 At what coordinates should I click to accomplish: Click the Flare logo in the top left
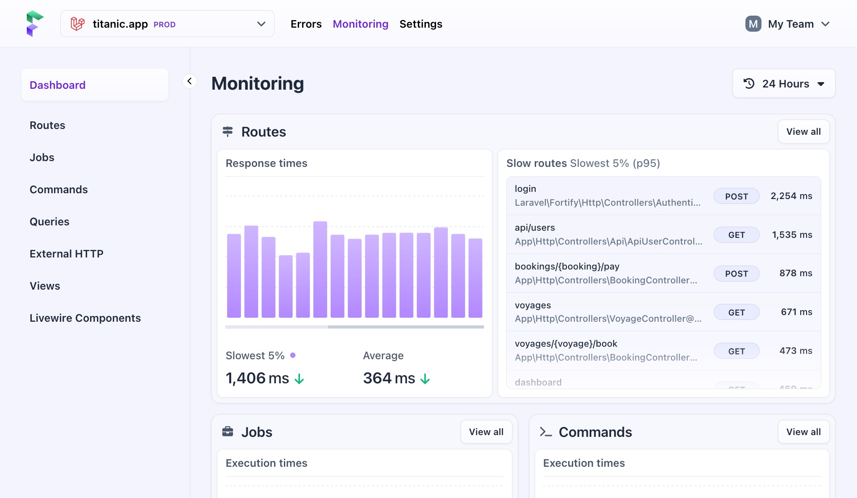coord(35,23)
